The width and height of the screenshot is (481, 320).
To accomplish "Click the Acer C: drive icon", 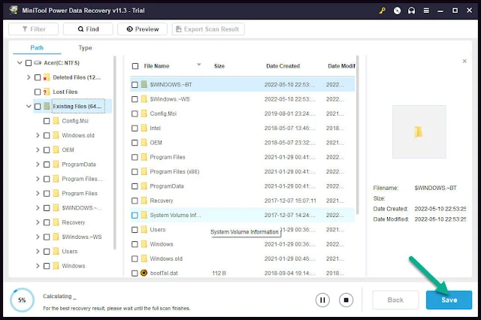I will 38,62.
